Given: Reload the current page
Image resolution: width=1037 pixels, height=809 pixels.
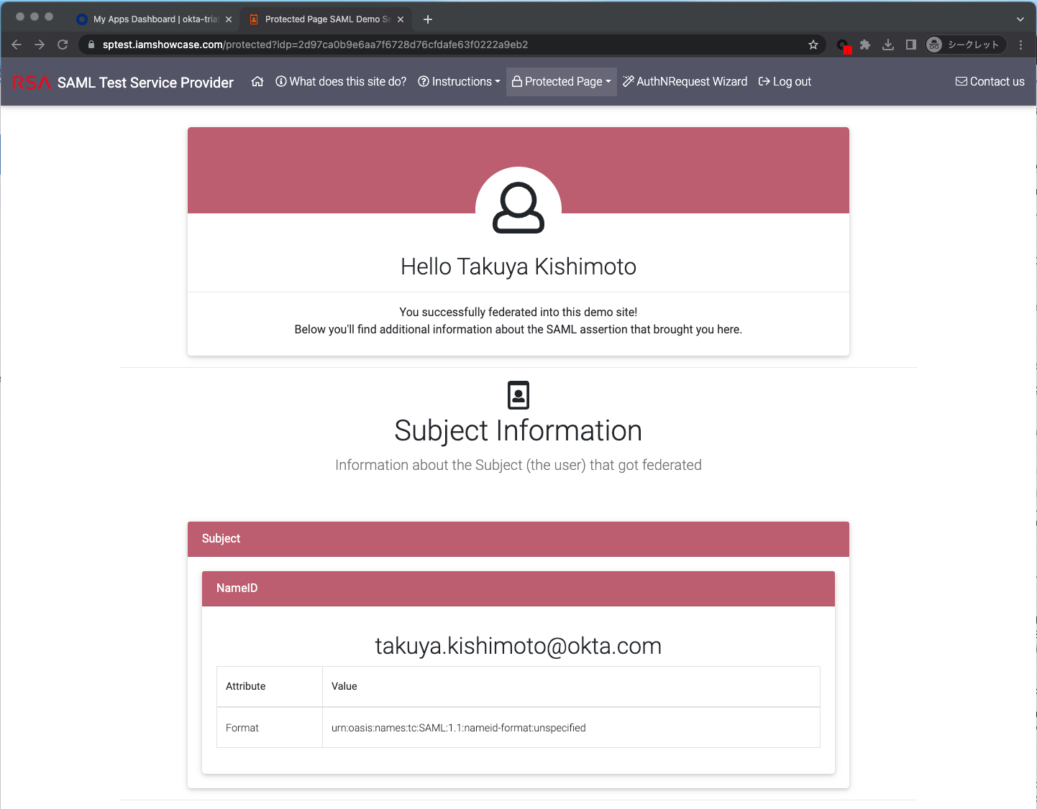Looking at the screenshot, I should [63, 45].
